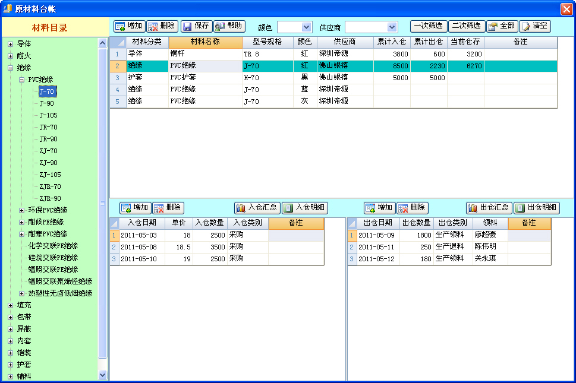Click the 二次筛选 filter button
The height and width of the screenshot is (383, 576).
point(466,26)
